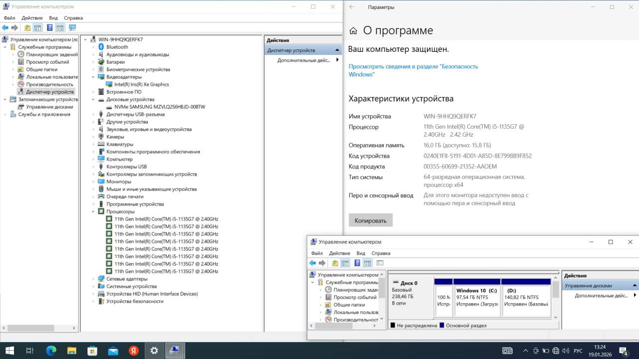The image size is (639, 359).
Task: Click the scan for hardware changes monitor icon
Action: 72,27
